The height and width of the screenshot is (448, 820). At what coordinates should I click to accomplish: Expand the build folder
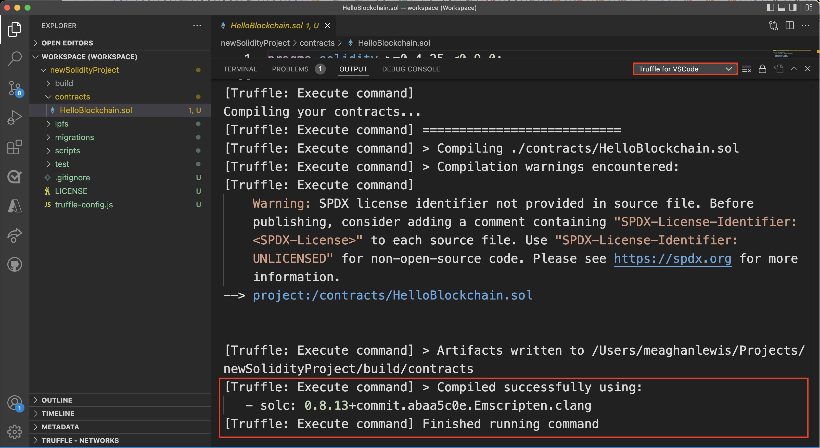[x=120, y=83]
